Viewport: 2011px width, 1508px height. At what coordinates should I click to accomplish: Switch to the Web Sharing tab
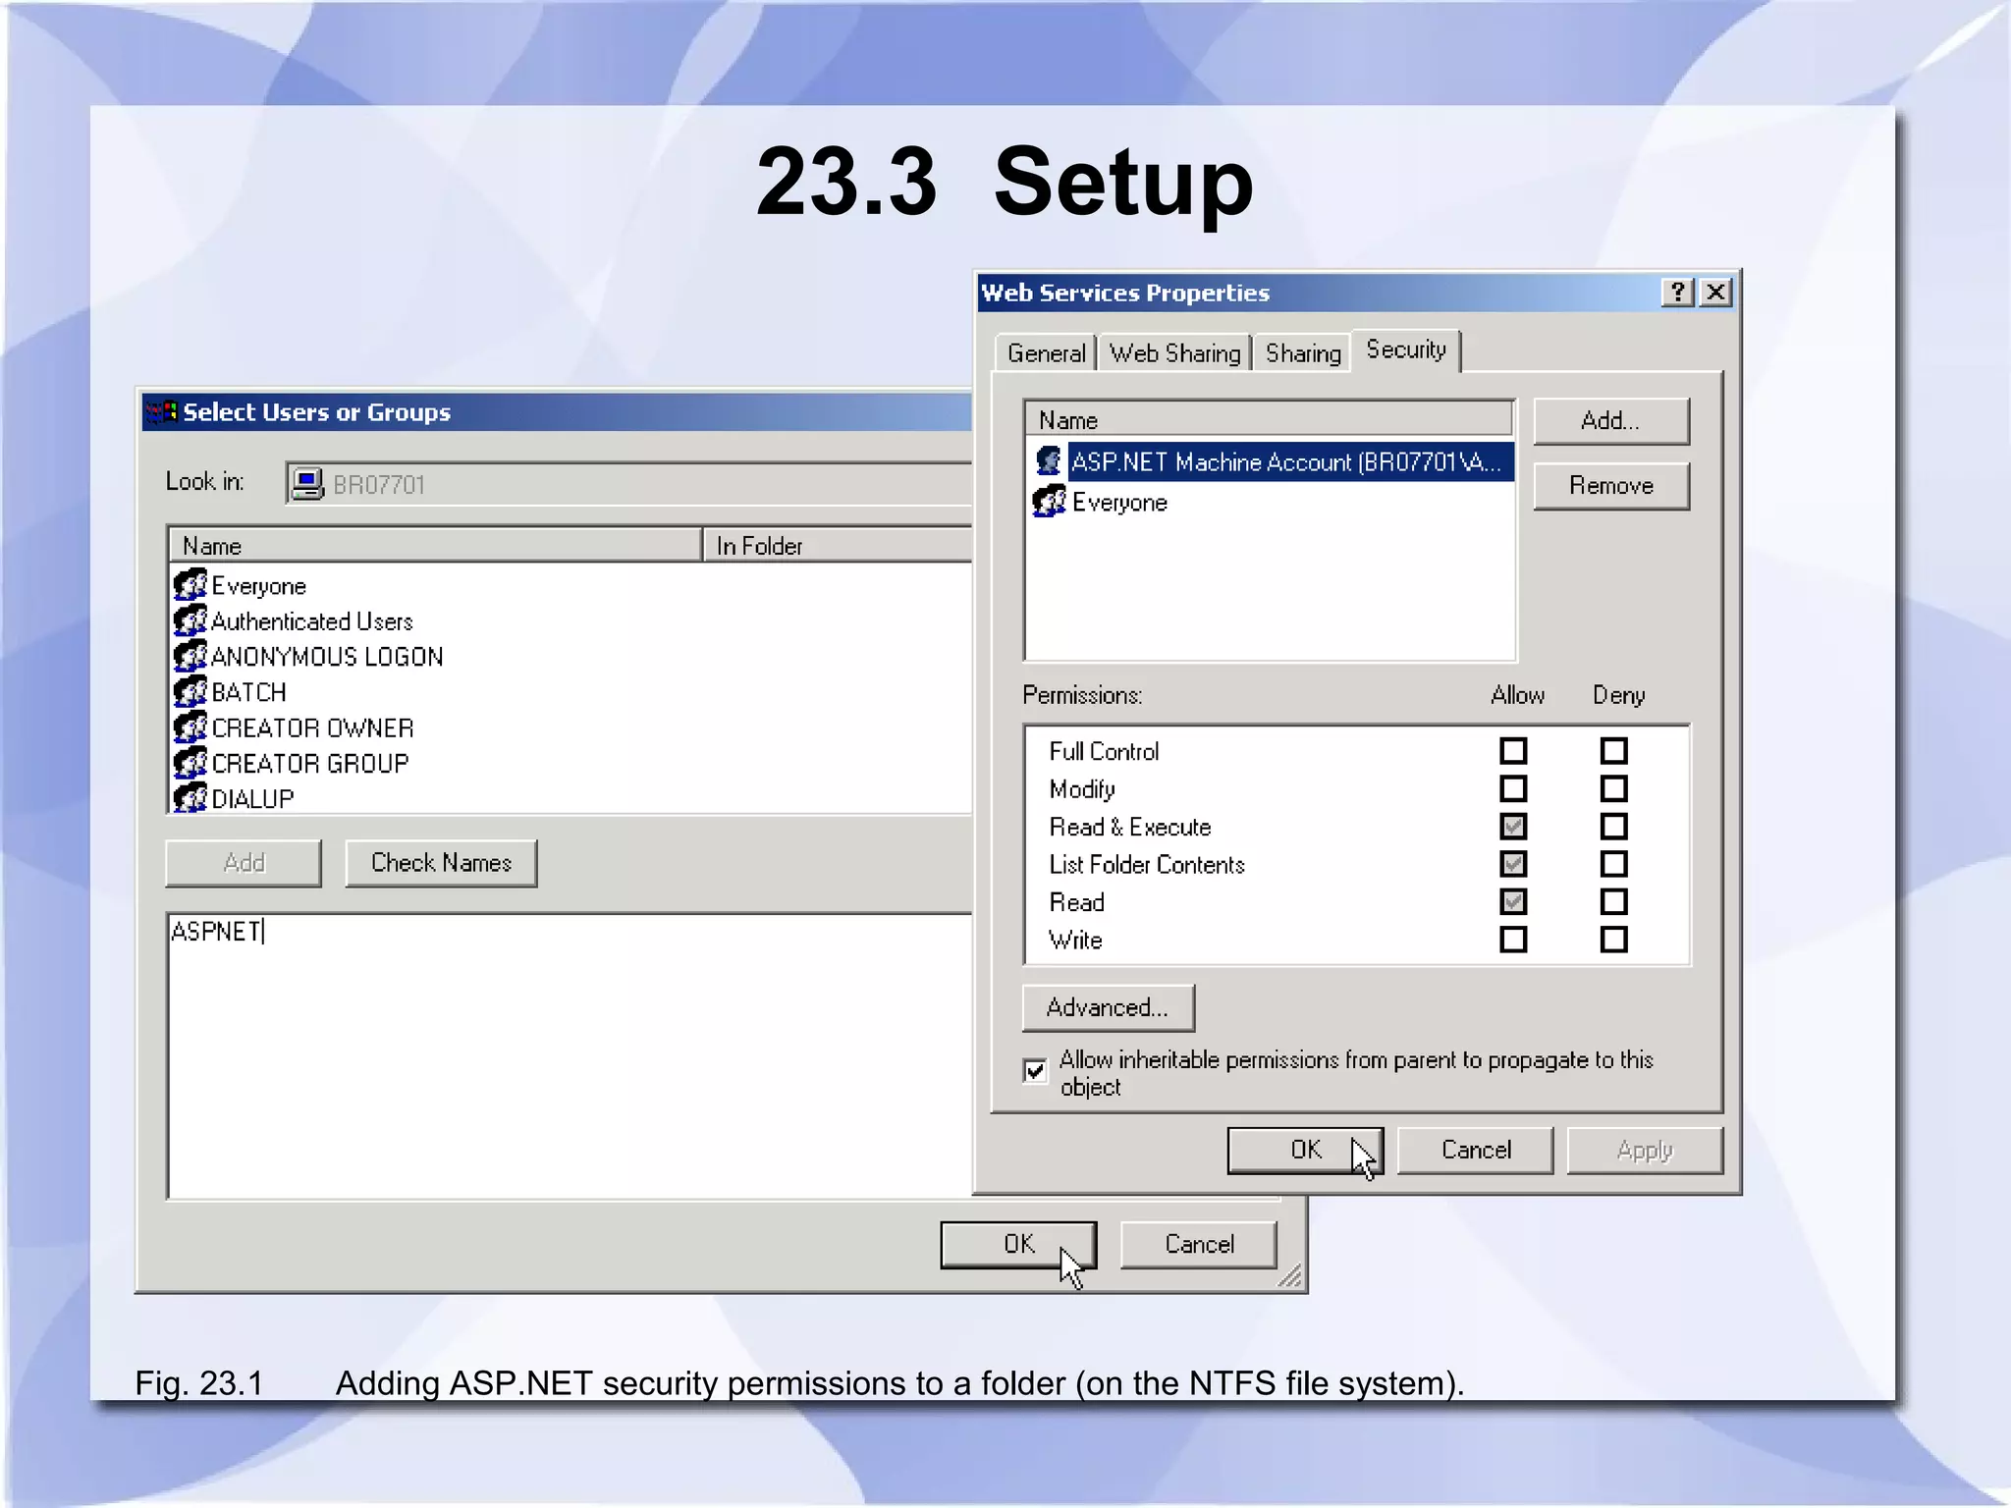click(1174, 352)
